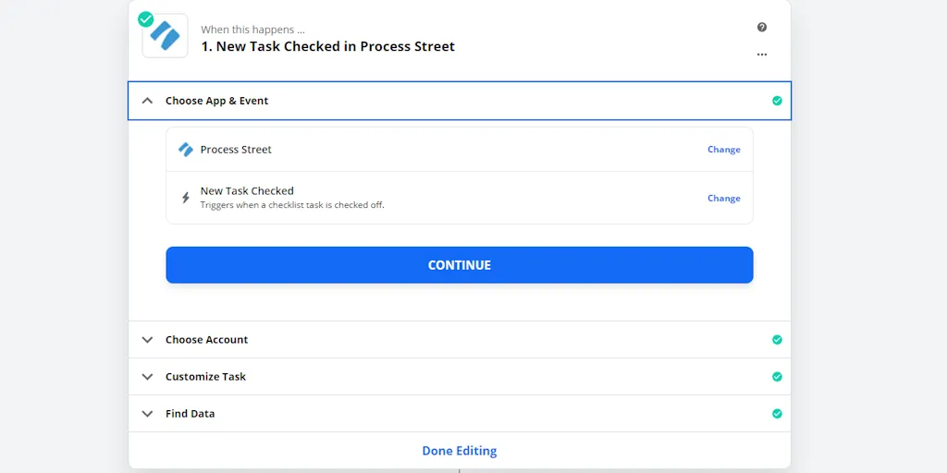Click the Done Editing link
Viewport: 947px width, 473px height.
click(460, 451)
